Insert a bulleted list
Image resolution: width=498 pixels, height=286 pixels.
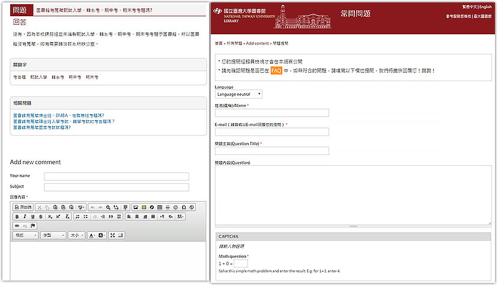(x=85, y=217)
